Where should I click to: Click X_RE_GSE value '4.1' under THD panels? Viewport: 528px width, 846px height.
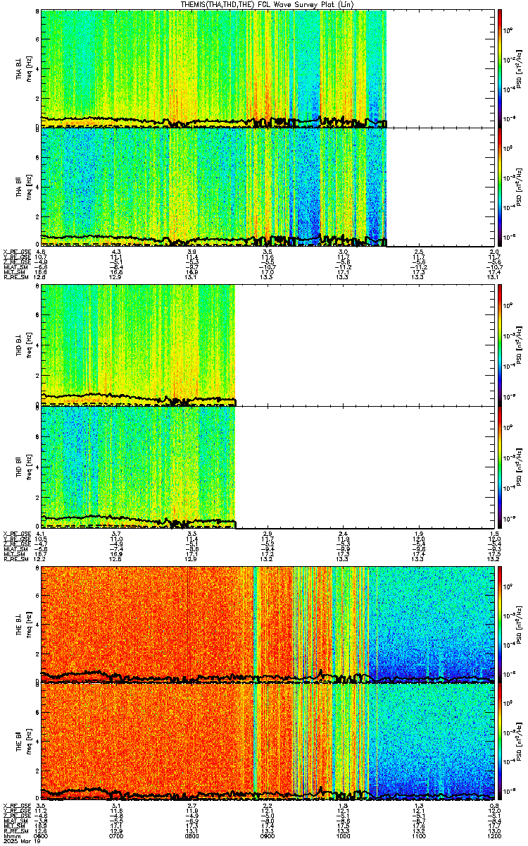coord(41,534)
